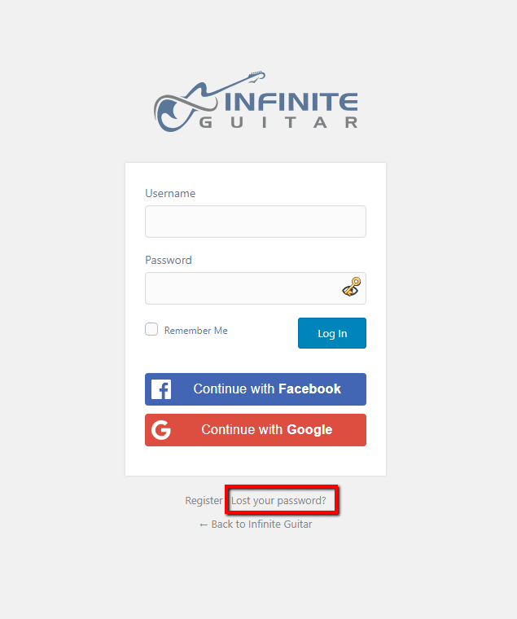This screenshot has width=517, height=619.
Task: Click the key icon in Password field
Action: pyautogui.click(x=351, y=287)
